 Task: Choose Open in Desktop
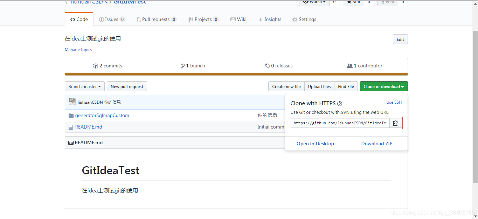pyautogui.click(x=315, y=144)
